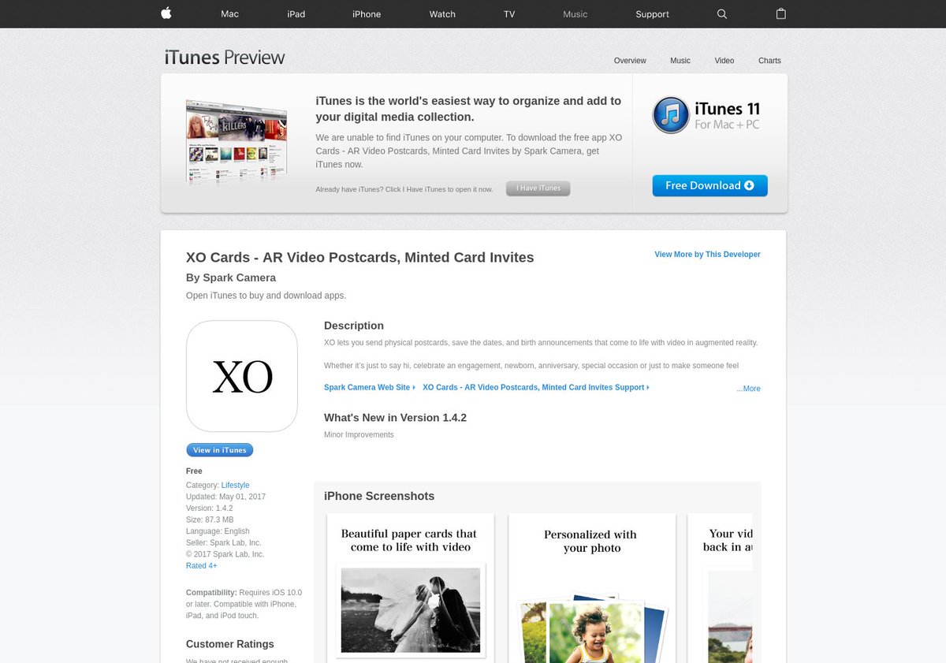
Task: Click the 'Language: English' text
Action: [x=218, y=531]
